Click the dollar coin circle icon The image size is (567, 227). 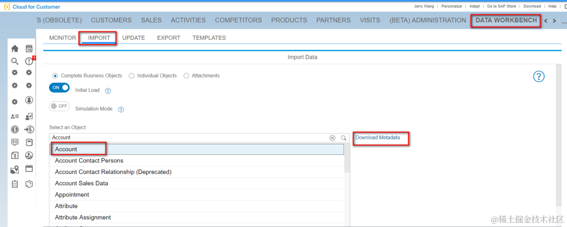15,129
